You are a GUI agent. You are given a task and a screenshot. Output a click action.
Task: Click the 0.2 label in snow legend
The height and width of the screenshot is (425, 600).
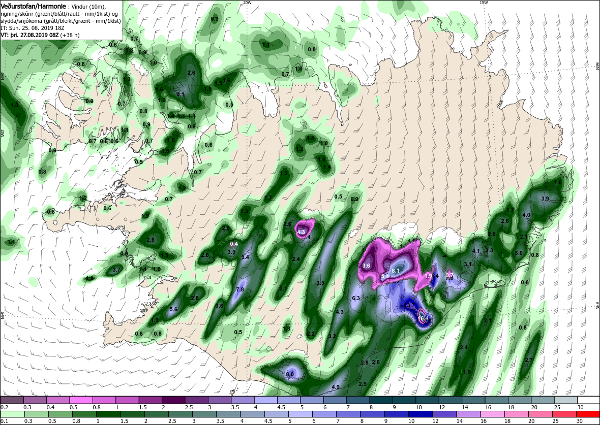[4, 407]
